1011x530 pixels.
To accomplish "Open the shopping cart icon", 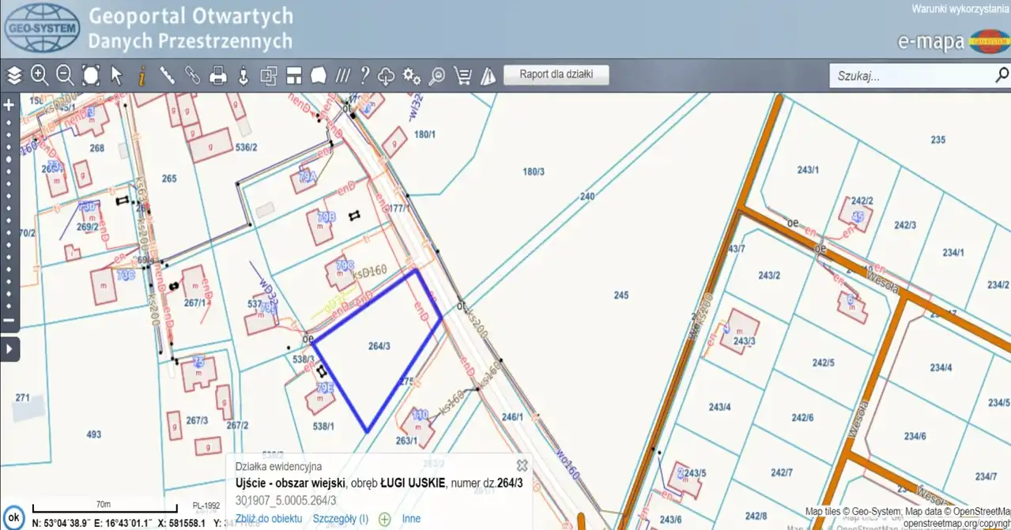I will [463, 76].
